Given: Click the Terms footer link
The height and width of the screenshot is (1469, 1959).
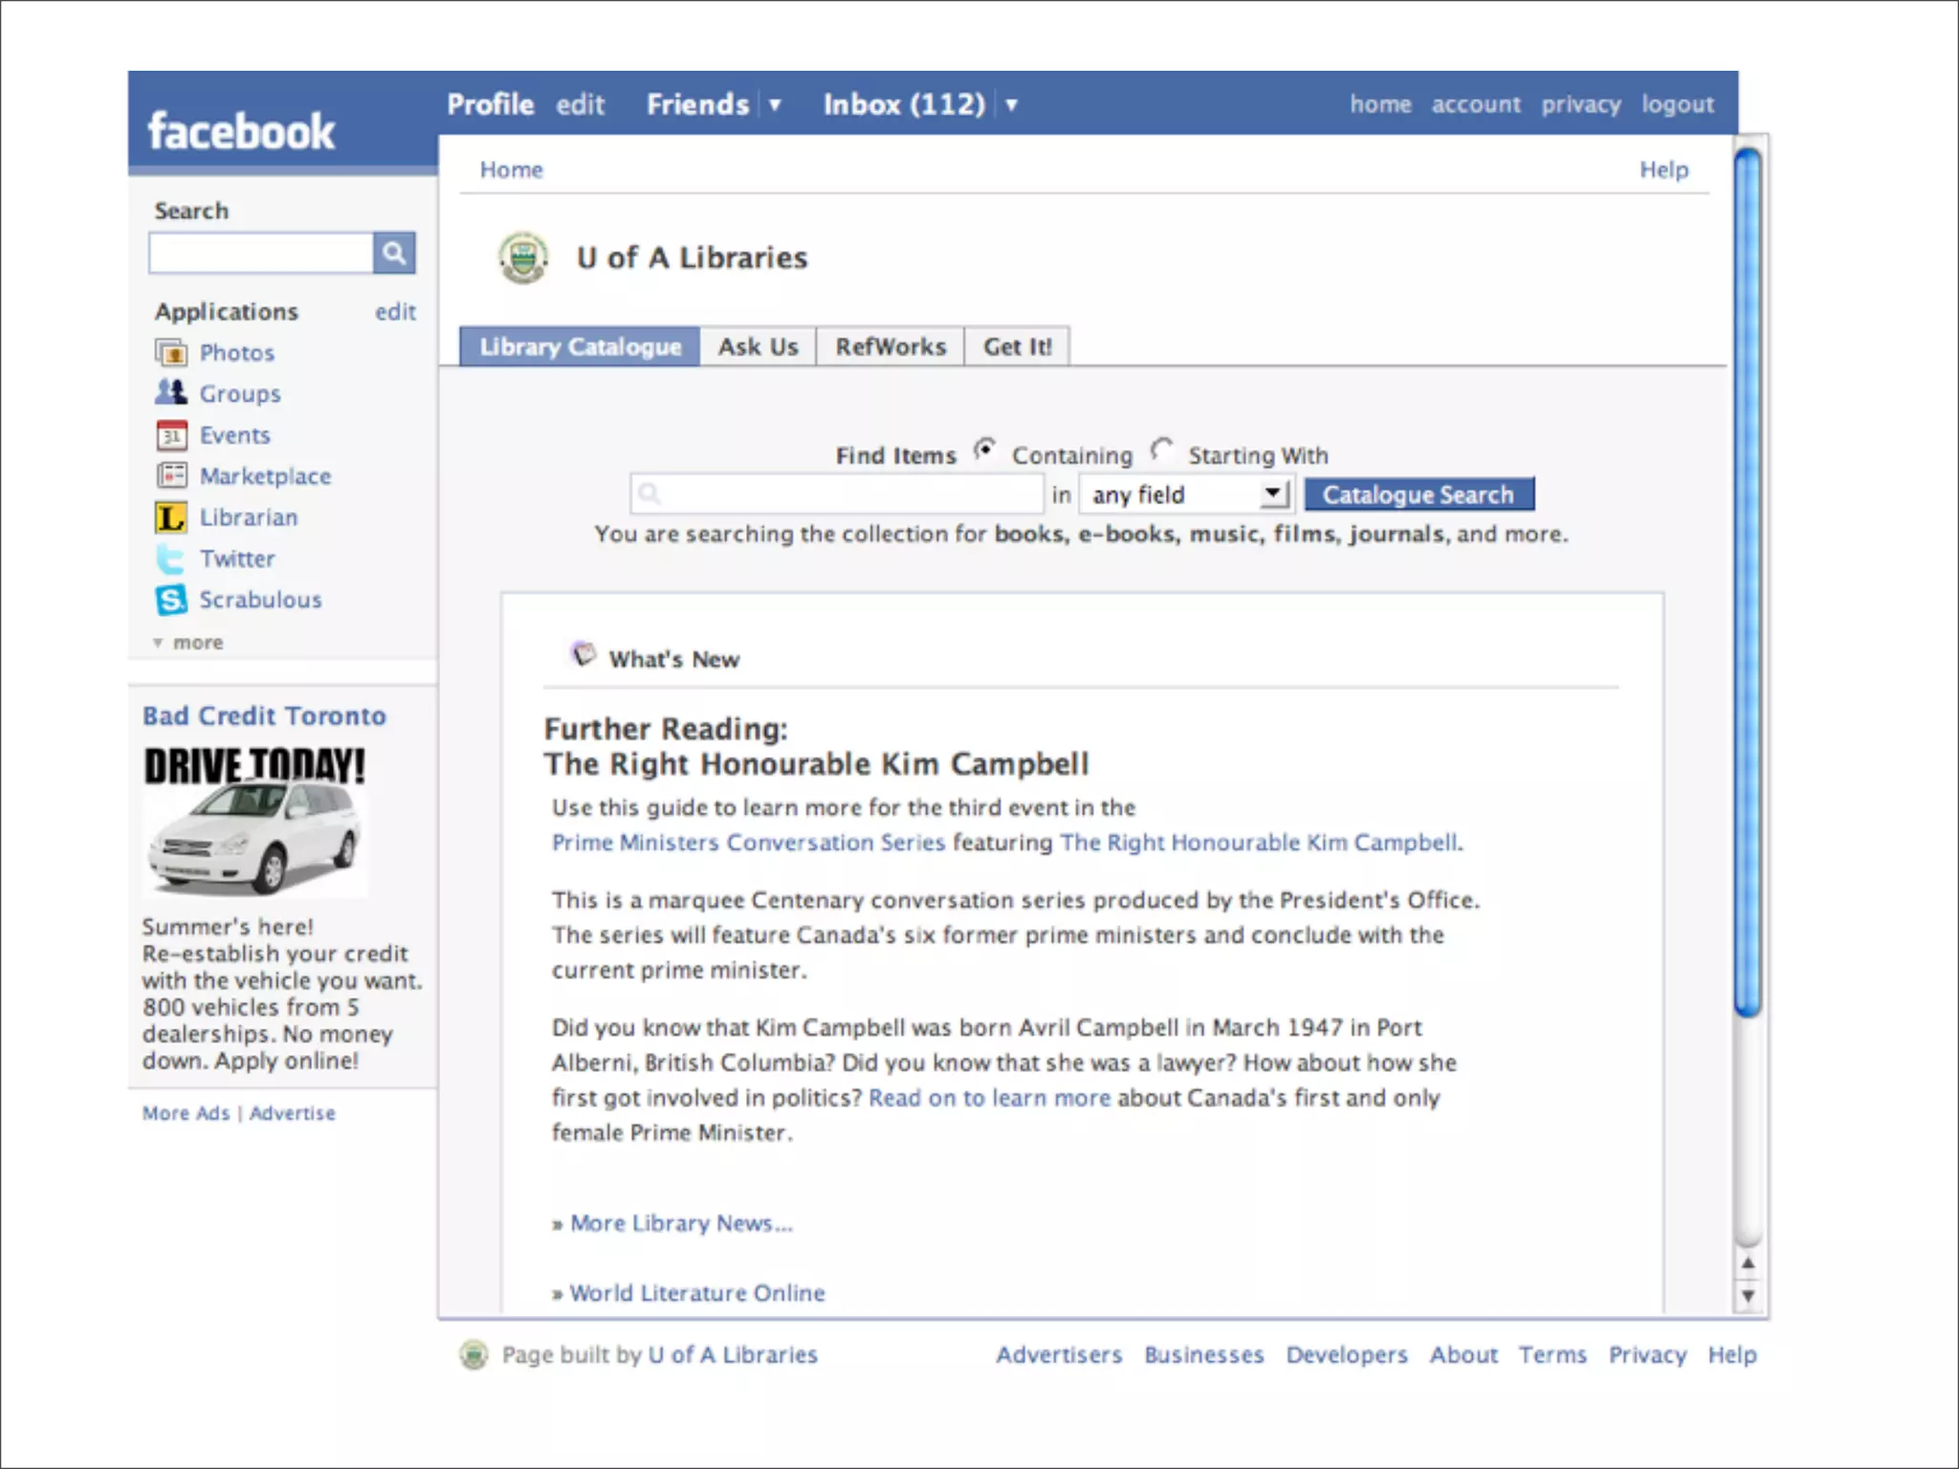Looking at the screenshot, I should tap(1552, 1355).
